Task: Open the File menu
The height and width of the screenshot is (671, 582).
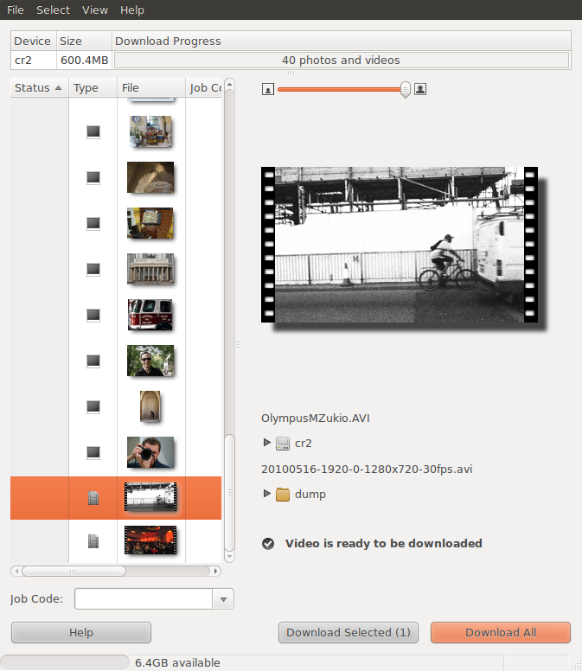Action: pyautogui.click(x=16, y=10)
